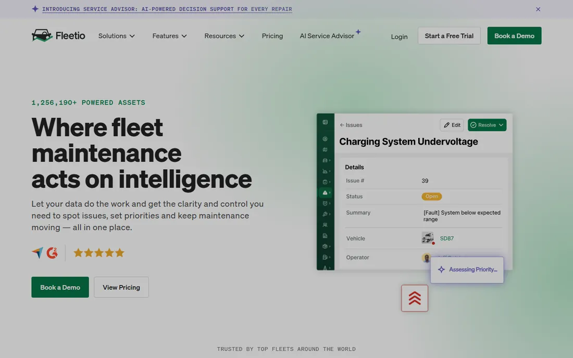Click Start a Free Trial

(x=449, y=36)
